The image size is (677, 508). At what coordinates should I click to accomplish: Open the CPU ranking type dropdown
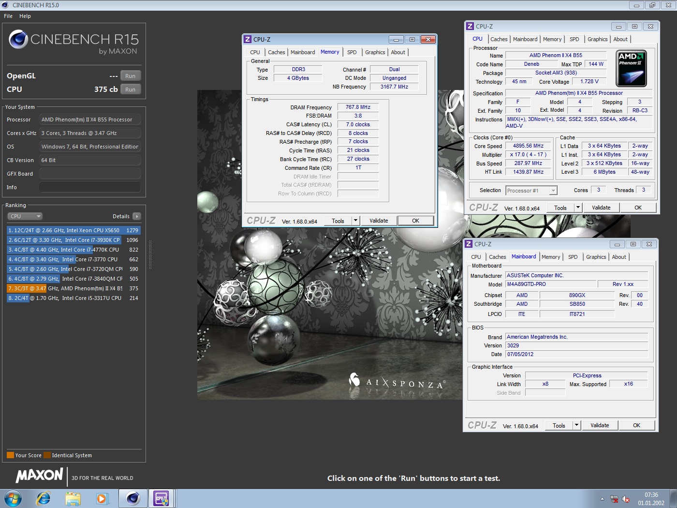pyautogui.click(x=25, y=216)
